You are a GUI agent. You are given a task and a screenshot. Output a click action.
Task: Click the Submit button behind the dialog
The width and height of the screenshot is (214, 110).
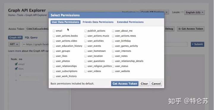tap(197, 44)
